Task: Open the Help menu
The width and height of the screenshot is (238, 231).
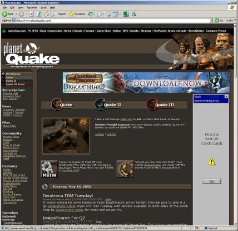Action: pyautogui.click(x=52, y=8)
